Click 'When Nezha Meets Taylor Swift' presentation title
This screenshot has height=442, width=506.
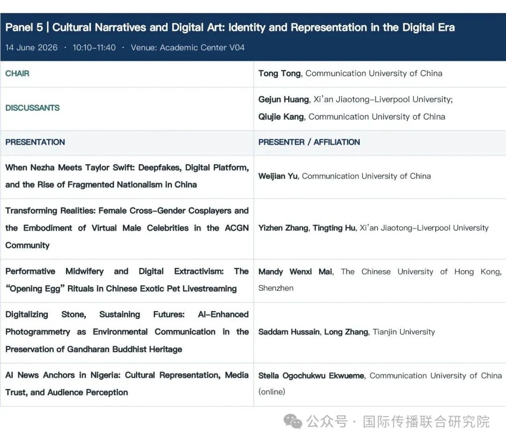click(x=127, y=176)
